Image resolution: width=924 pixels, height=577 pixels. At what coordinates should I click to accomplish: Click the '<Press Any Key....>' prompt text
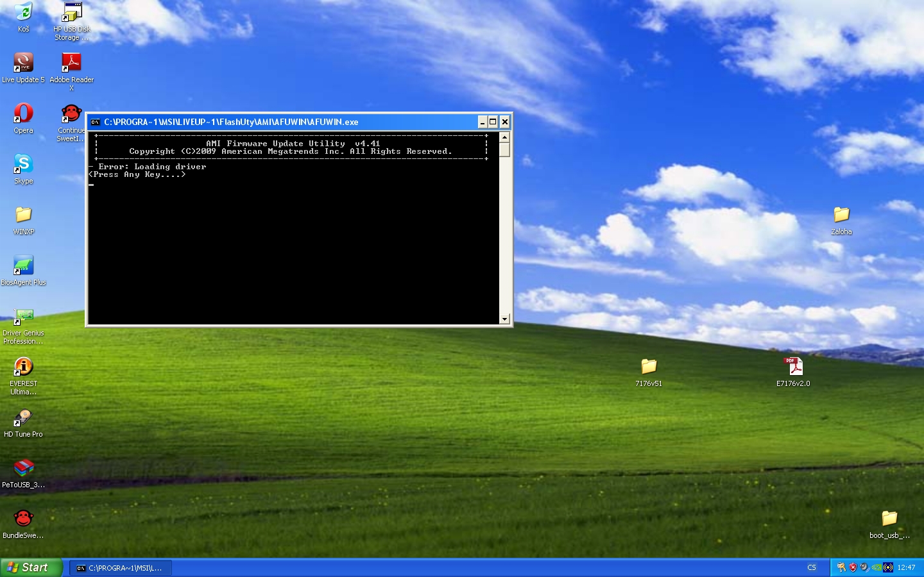coord(137,174)
